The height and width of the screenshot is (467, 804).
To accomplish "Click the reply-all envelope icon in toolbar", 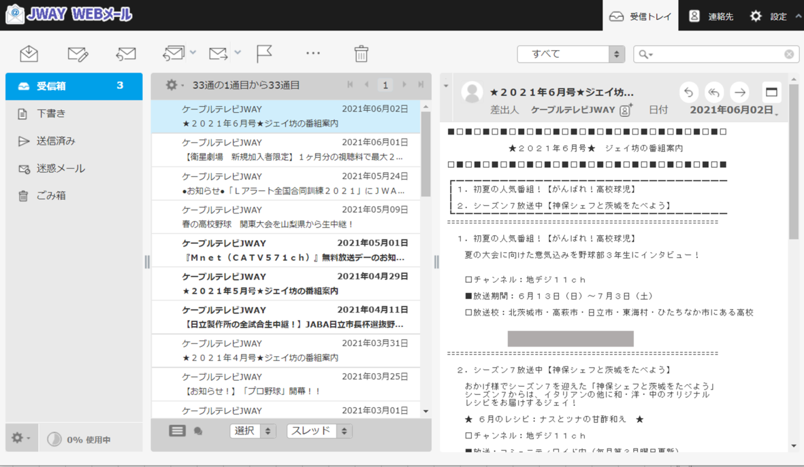I will click(x=174, y=53).
